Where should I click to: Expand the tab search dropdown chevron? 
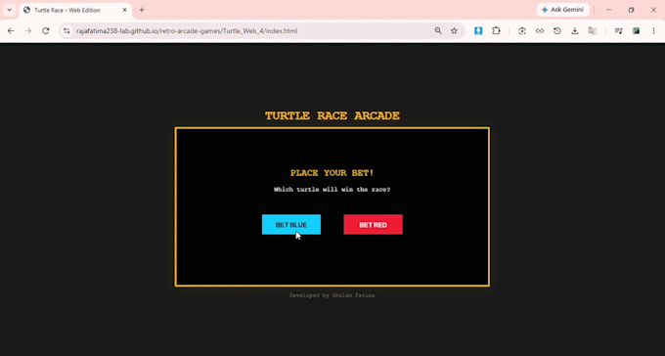click(x=9, y=10)
